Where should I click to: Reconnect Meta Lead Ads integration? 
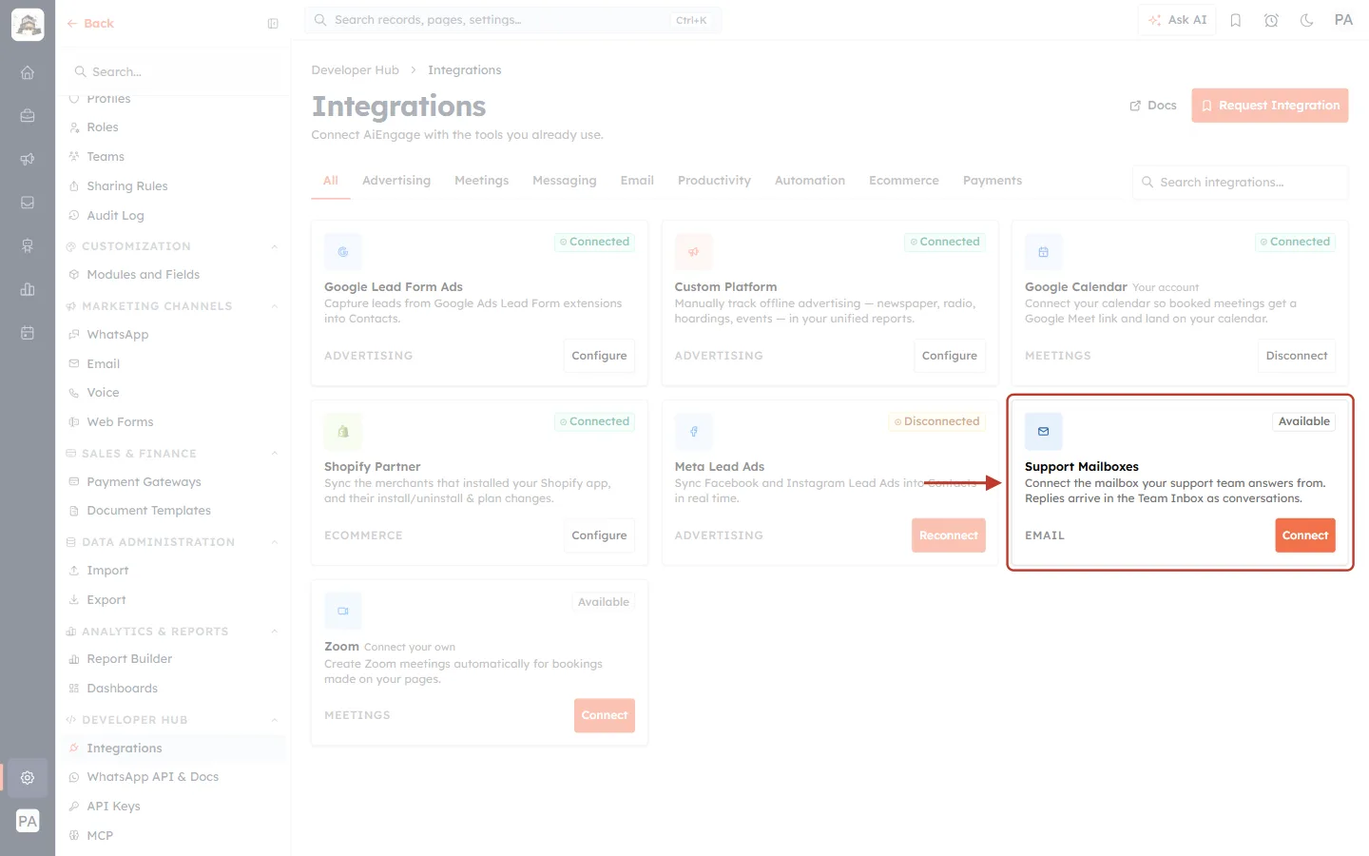tap(949, 535)
